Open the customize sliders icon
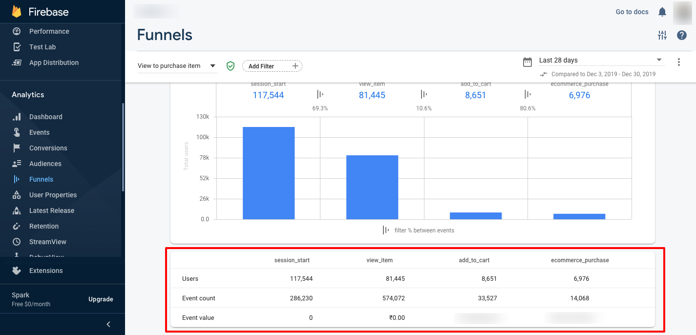 [662, 35]
